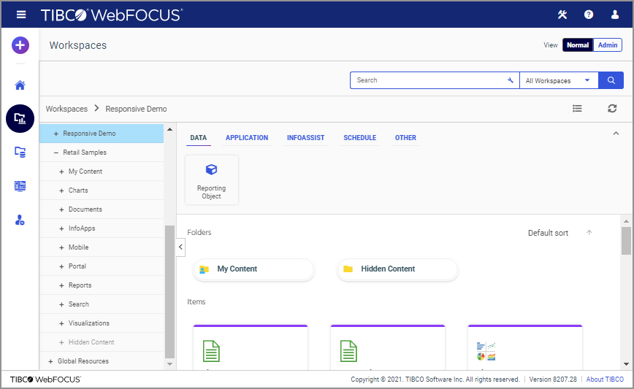Expand the Global Resources node

click(50, 361)
